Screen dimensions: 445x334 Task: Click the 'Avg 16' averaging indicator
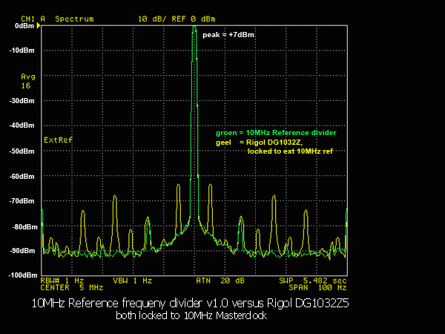coord(28,81)
